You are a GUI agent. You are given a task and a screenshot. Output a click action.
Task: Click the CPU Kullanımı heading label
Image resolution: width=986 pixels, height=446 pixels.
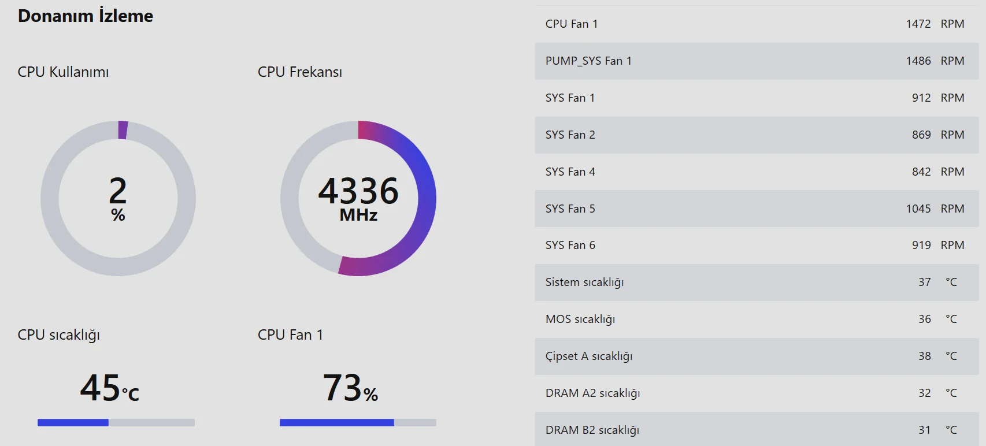coord(63,72)
